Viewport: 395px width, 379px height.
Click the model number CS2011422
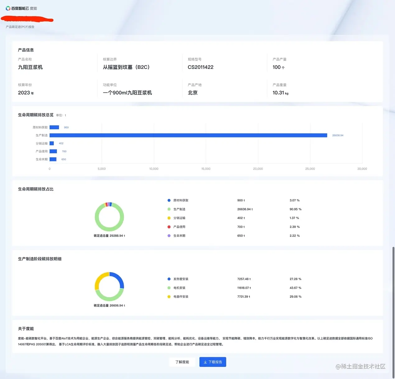[201, 67]
